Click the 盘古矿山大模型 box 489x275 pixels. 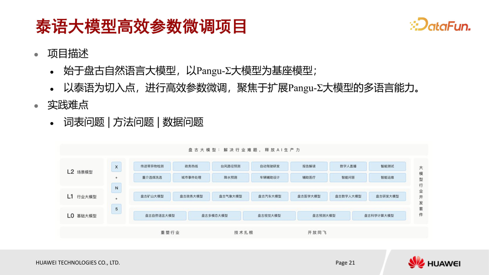coord(152,196)
